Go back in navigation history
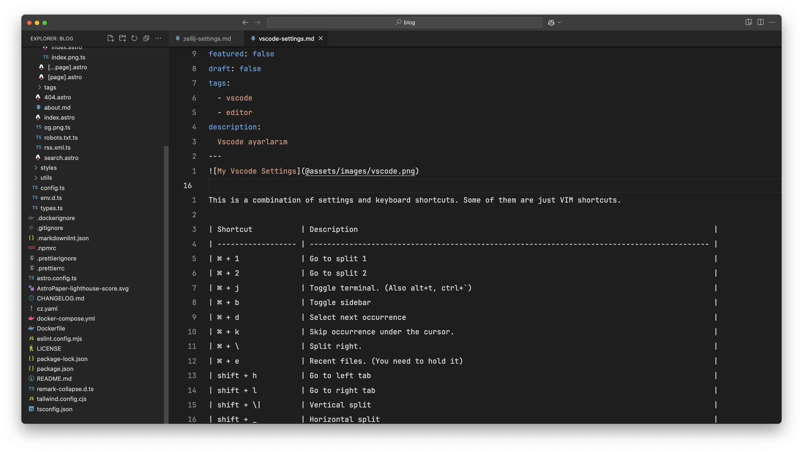The height and width of the screenshot is (452, 803). 245,22
